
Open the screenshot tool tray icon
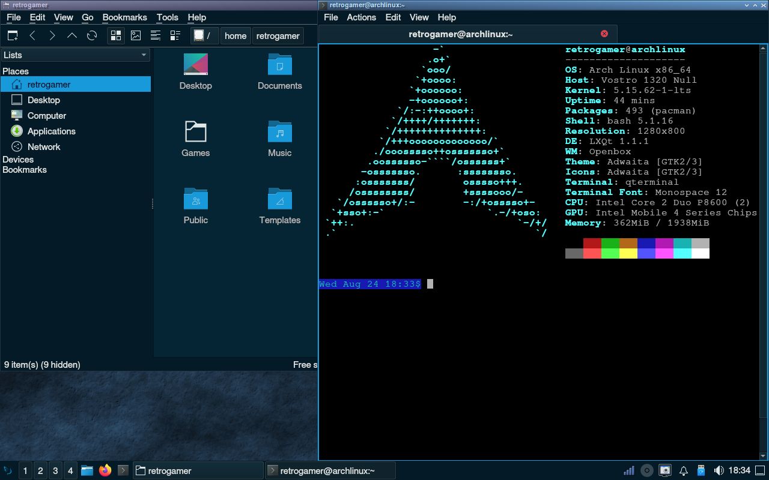(665, 470)
